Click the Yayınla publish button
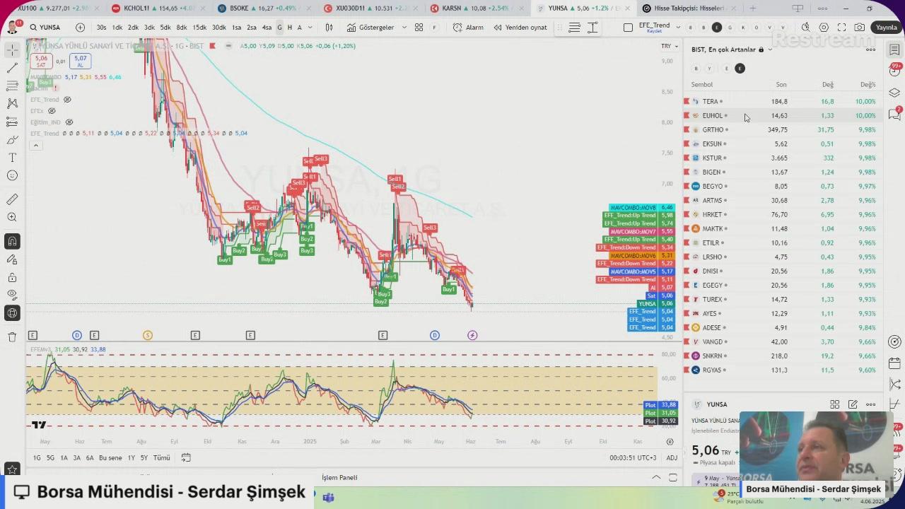Image resolution: width=905 pixels, height=509 pixels. pyautogui.click(x=886, y=28)
